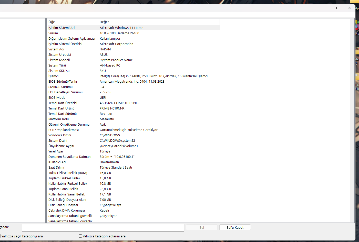Select the 'ASUSTeK COMPUTER INC.' value
This screenshot has height=242, width=359.
pos(119,103)
